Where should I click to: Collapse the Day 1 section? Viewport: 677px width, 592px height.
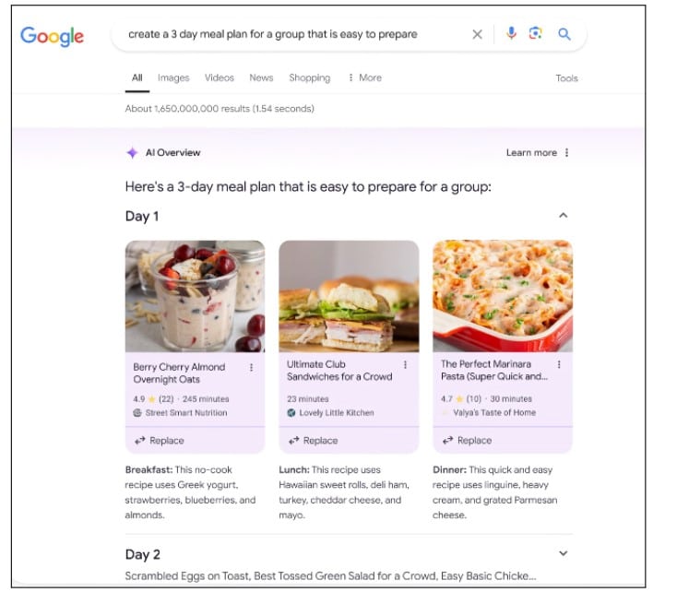click(x=563, y=216)
